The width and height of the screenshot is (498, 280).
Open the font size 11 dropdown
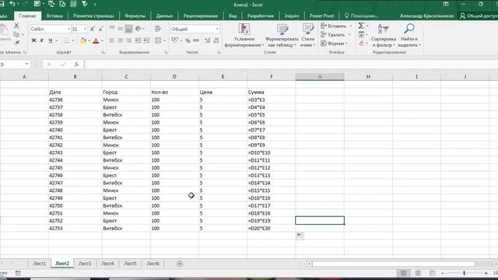[x=85, y=29]
